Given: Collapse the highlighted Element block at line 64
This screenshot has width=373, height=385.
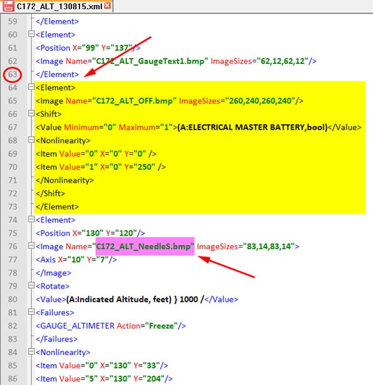Looking at the screenshot, I should (x=31, y=88).
